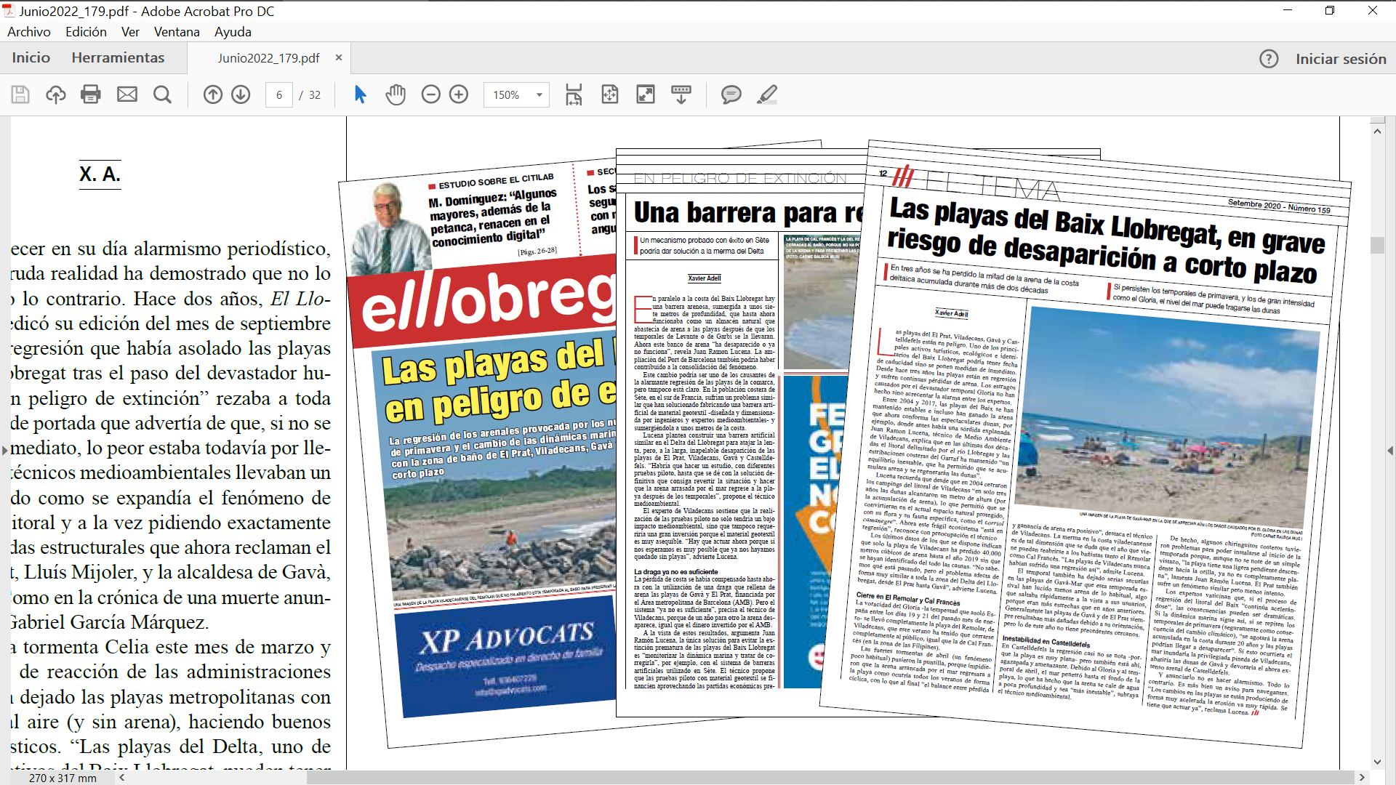Open the Ver menu

(x=131, y=32)
